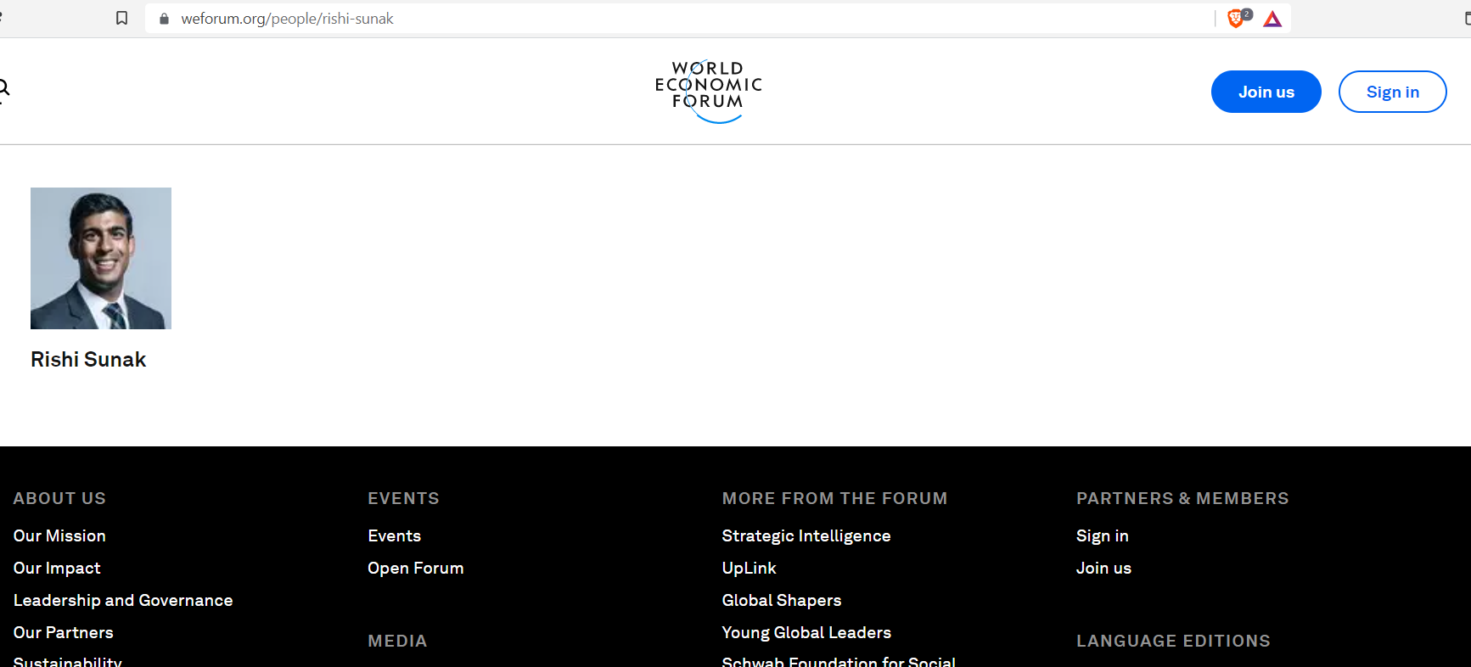Click the MEDIA footer heading
The height and width of the screenshot is (667, 1471).
(397, 641)
